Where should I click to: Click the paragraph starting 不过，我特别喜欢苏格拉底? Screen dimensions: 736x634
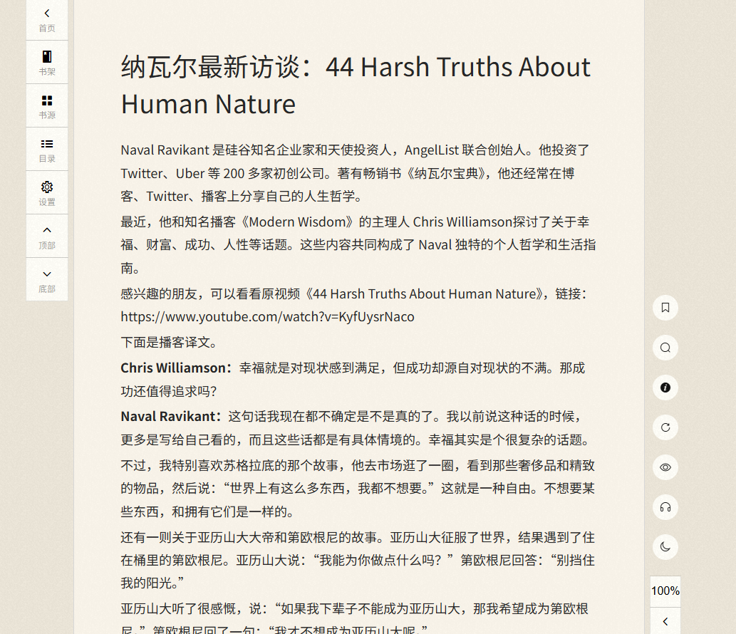(358, 489)
